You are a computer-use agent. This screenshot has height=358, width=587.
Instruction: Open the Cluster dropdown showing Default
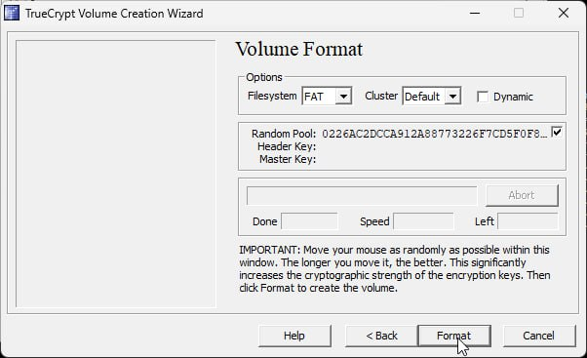(x=432, y=97)
